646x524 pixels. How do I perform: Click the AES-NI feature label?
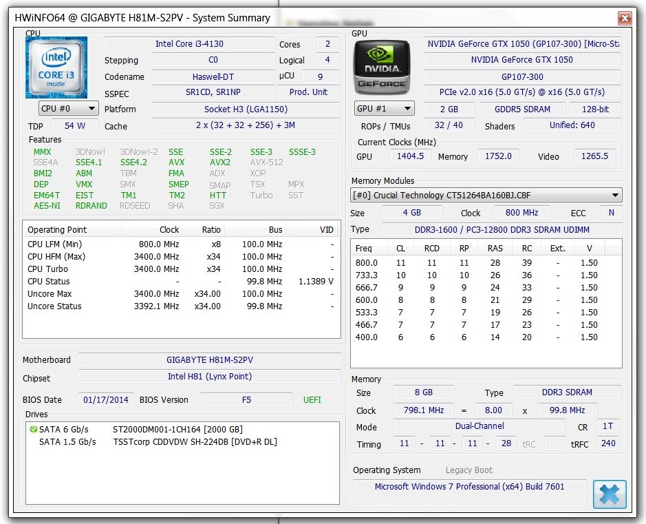pyautogui.click(x=47, y=206)
